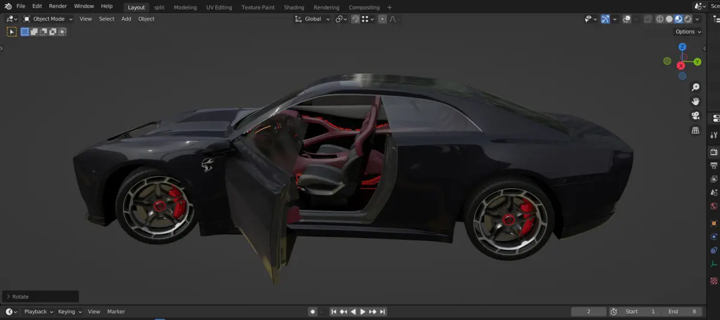Open the Object Data properties tab icon
The width and height of the screenshot is (720, 320).
point(714,264)
